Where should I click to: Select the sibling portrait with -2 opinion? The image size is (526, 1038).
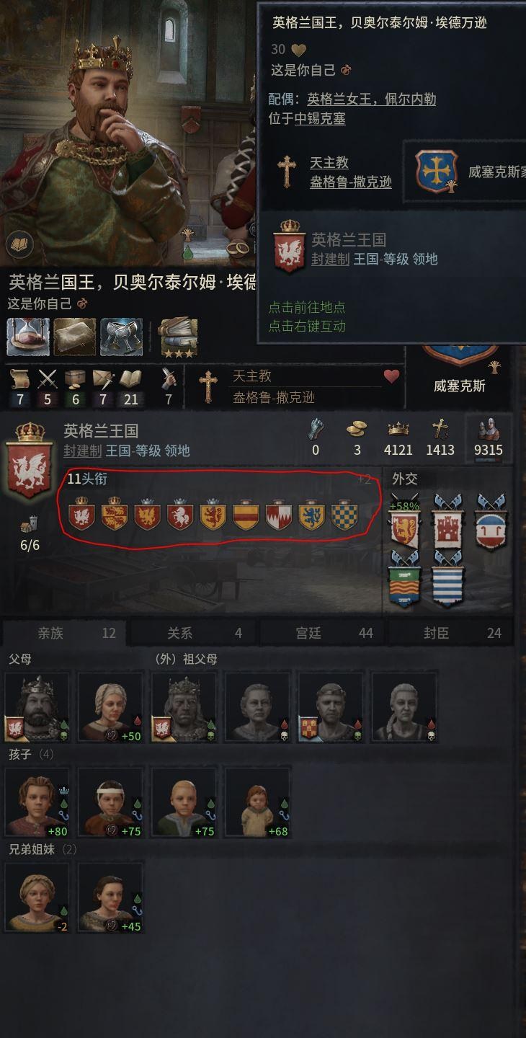coord(37,897)
